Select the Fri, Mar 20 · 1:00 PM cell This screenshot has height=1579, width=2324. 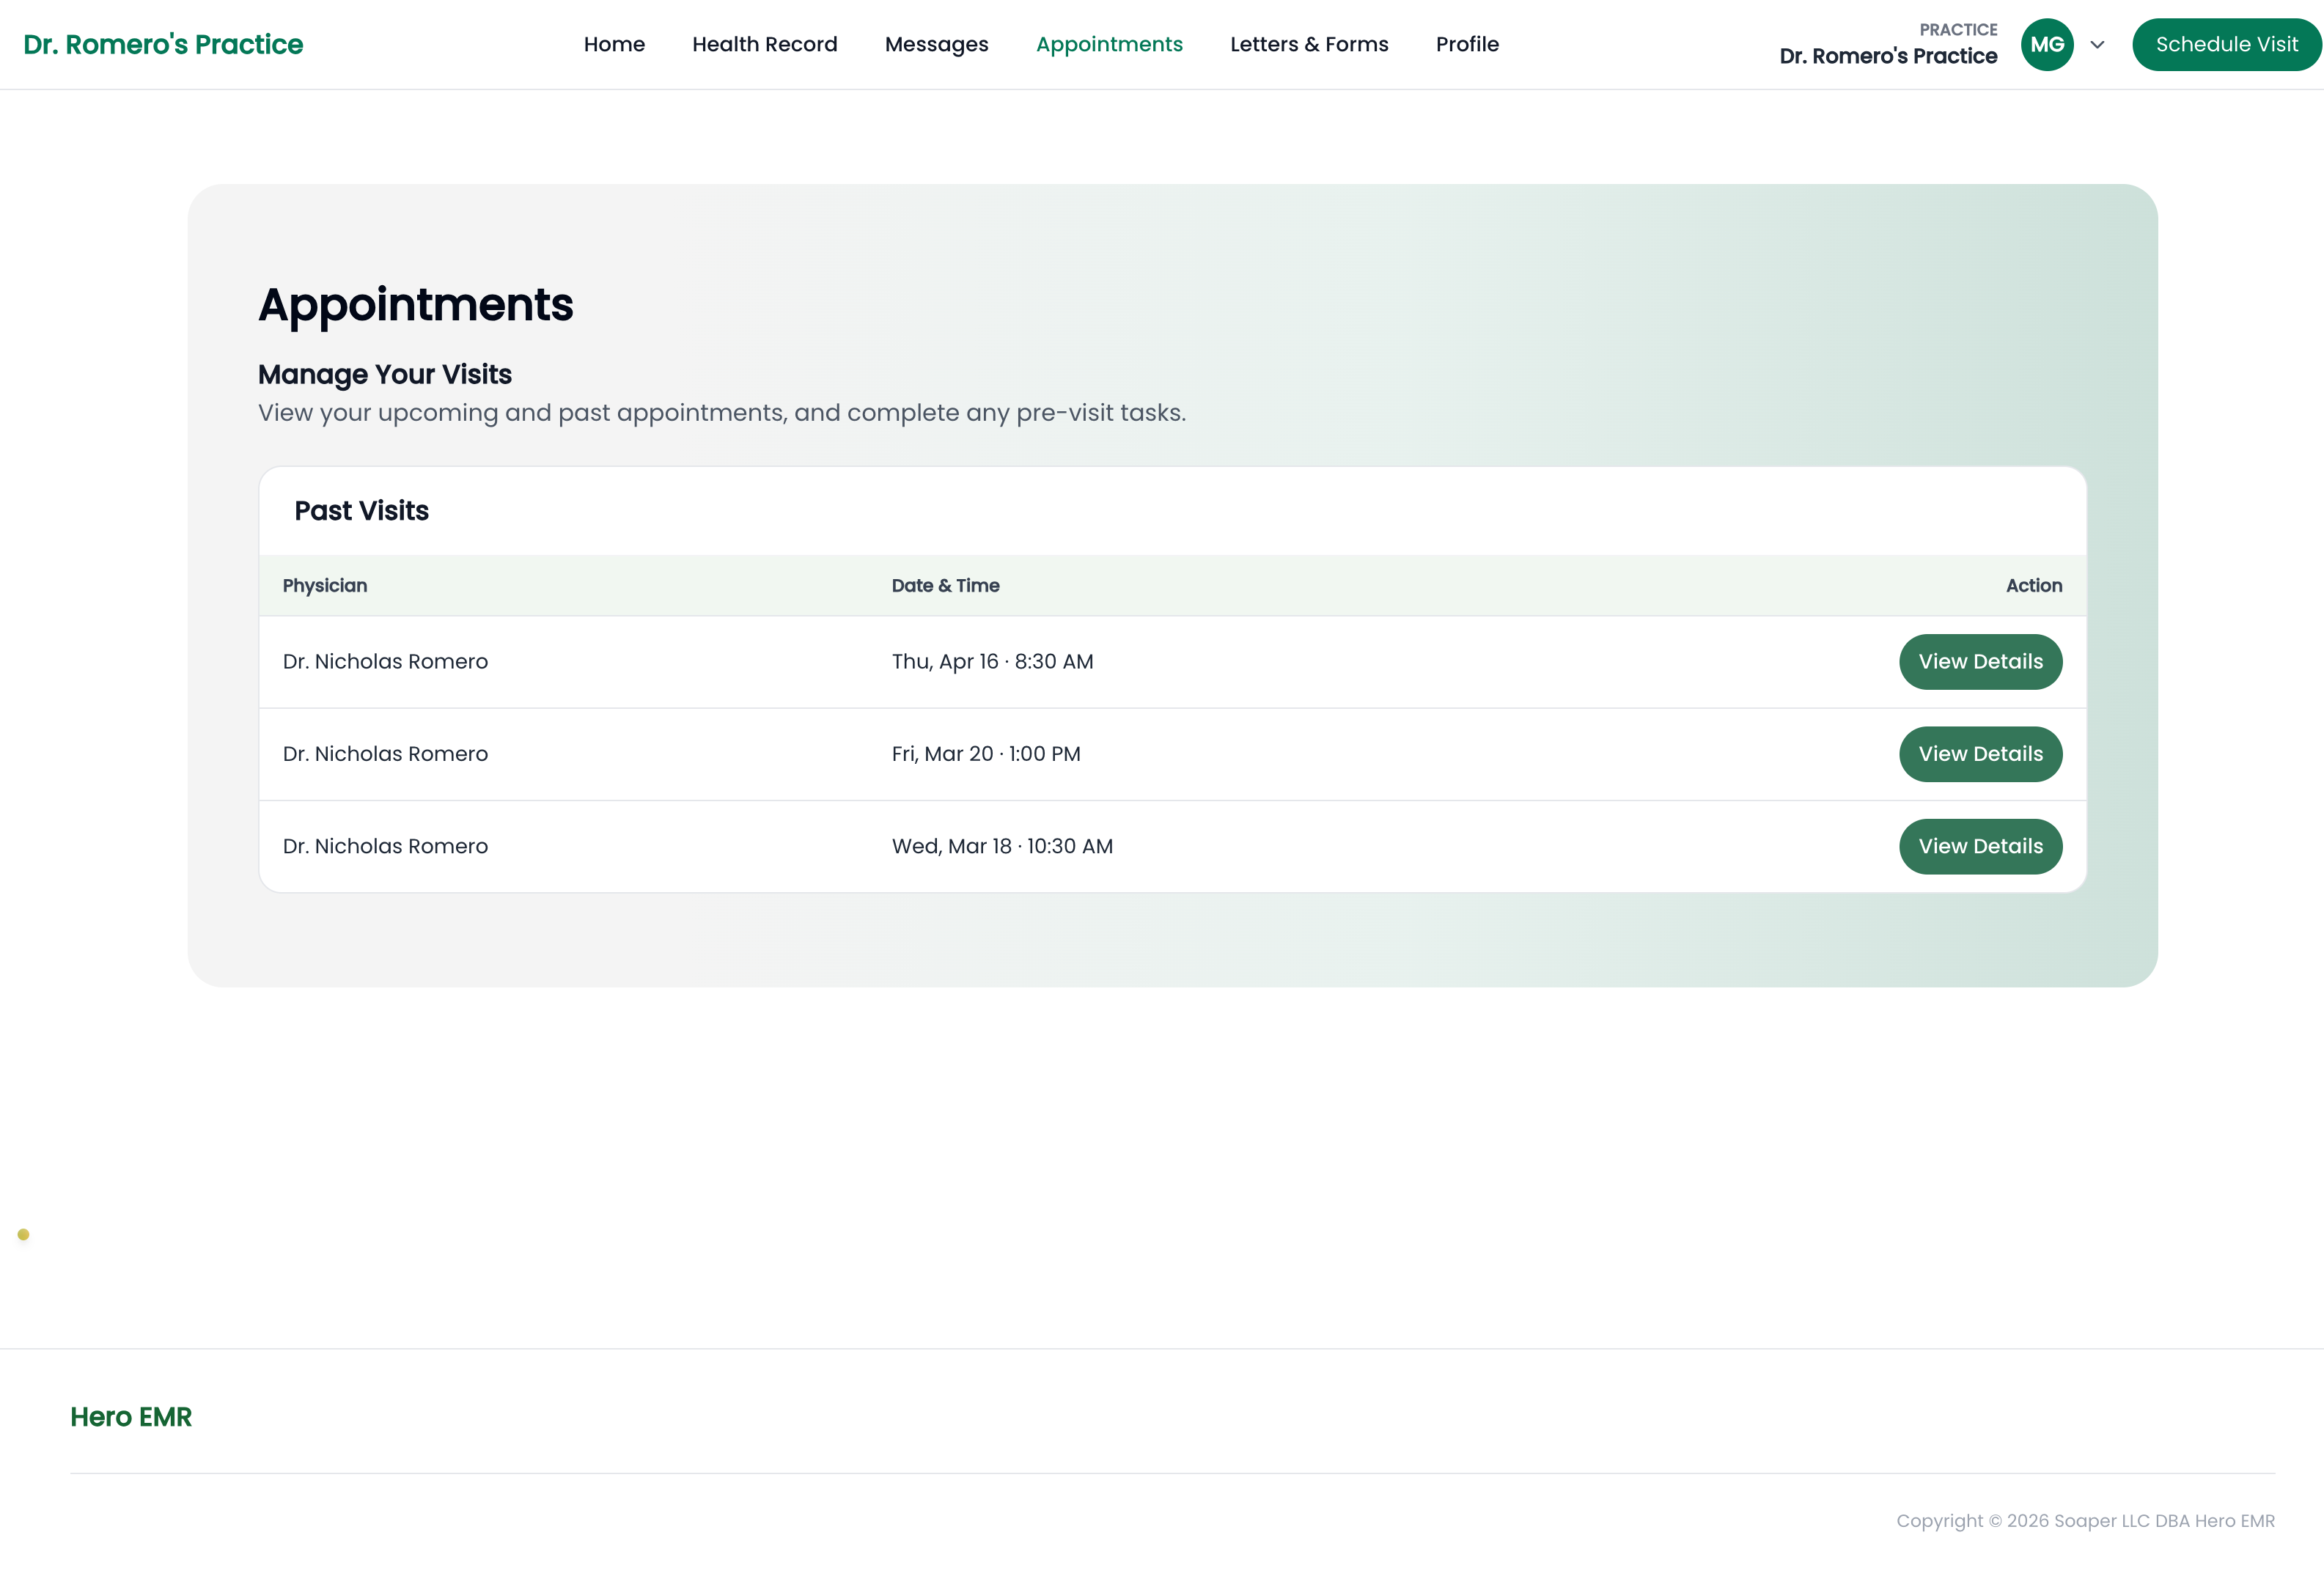click(986, 754)
